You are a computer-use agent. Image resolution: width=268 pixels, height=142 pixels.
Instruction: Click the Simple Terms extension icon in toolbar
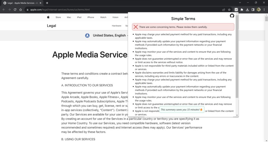pyautogui.click(x=236, y=10)
